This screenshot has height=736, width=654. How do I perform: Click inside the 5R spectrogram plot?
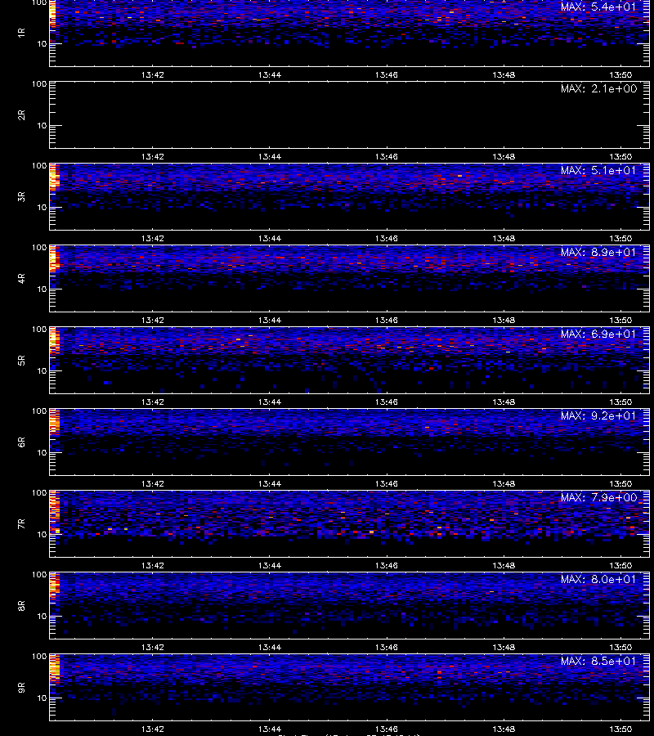click(349, 360)
